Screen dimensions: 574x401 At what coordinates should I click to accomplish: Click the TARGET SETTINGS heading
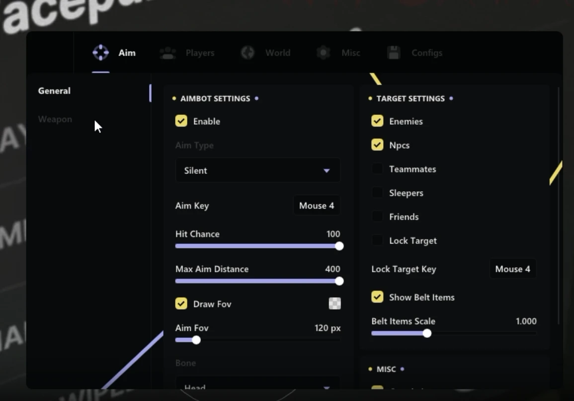pos(410,98)
